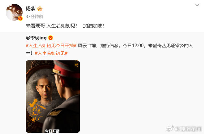The image size is (204, 134).
Task: Click 杨紫's comment text 来看现哥
Action: coord(35,26)
